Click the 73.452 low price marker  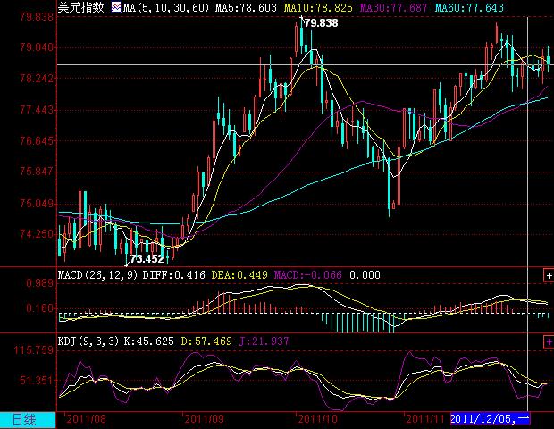click(x=147, y=259)
